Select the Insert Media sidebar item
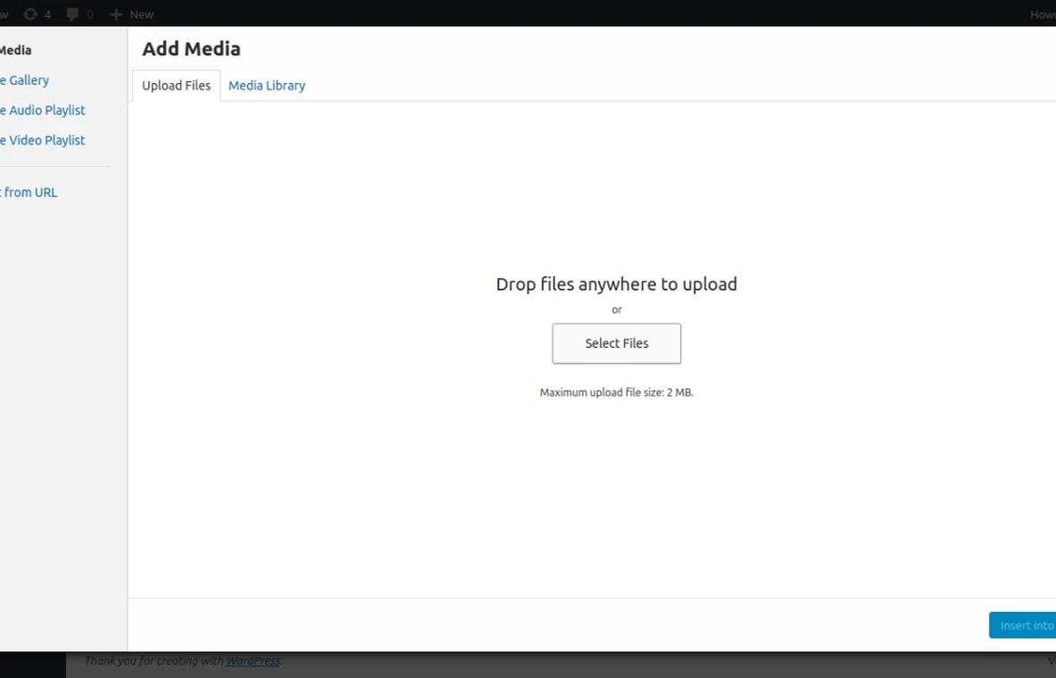The width and height of the screenshot is (1056, 678). (x=15, y=51)
